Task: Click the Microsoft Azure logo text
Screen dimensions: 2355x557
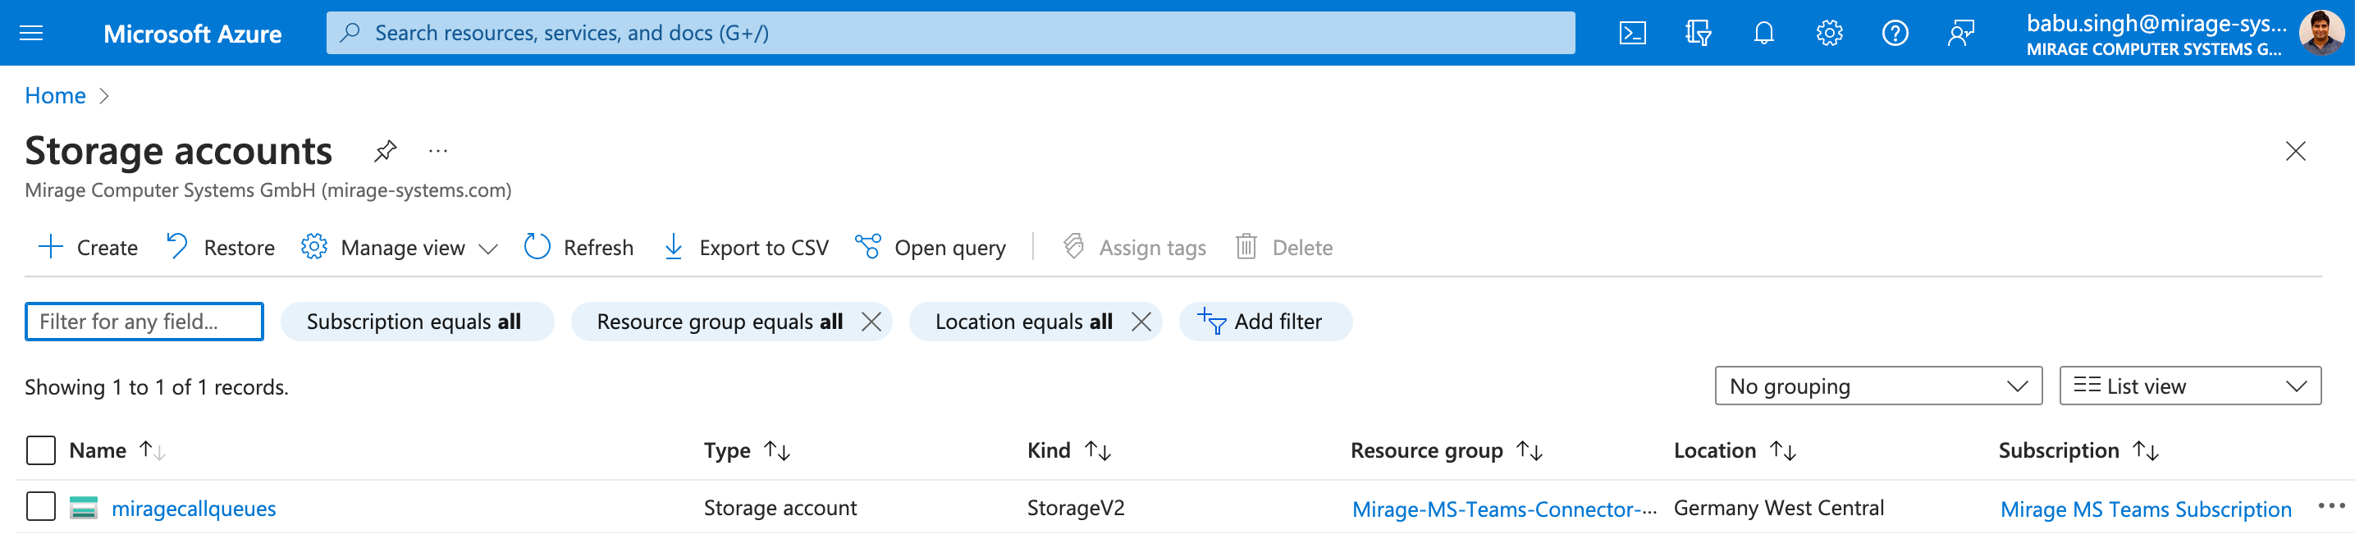Action: click(x=193, y=34)
